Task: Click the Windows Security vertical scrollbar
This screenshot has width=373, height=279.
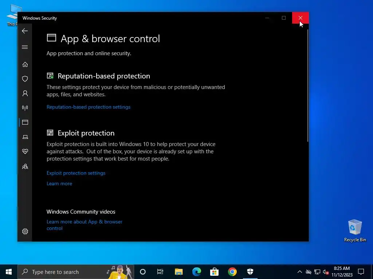Action: 307,85
